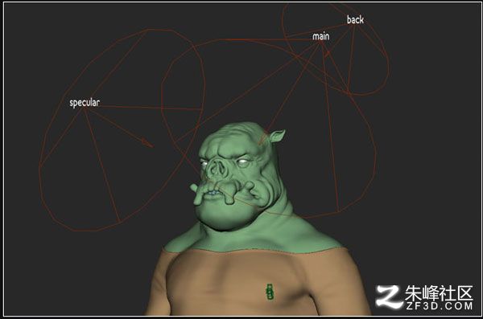Select the seam between neck and chest
This screenshot has width=483, height=319.
(x=254, y=250)
